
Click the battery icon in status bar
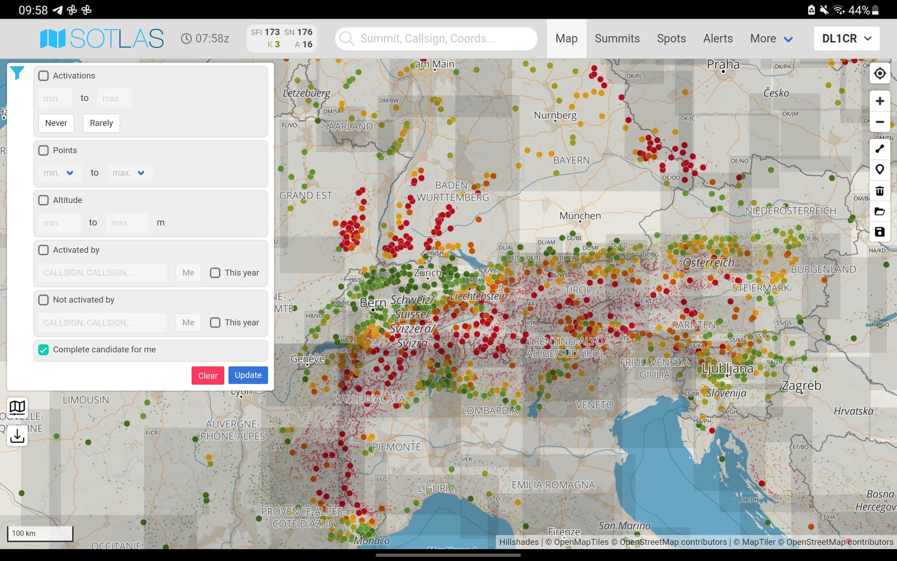(876, 10)
